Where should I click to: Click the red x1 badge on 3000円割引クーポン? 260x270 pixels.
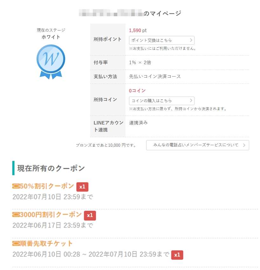(x=90, y=215)
